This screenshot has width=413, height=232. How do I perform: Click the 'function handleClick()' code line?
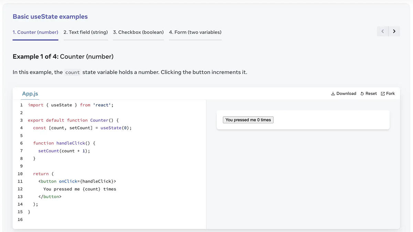click(x=64, y=143)
